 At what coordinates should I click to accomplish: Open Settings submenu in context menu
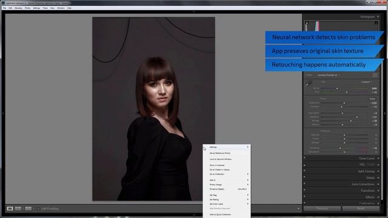[227, 147]
